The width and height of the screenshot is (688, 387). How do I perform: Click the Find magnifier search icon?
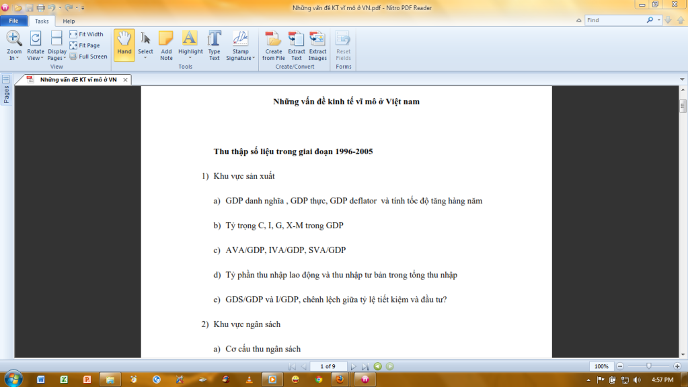[650, 20]
